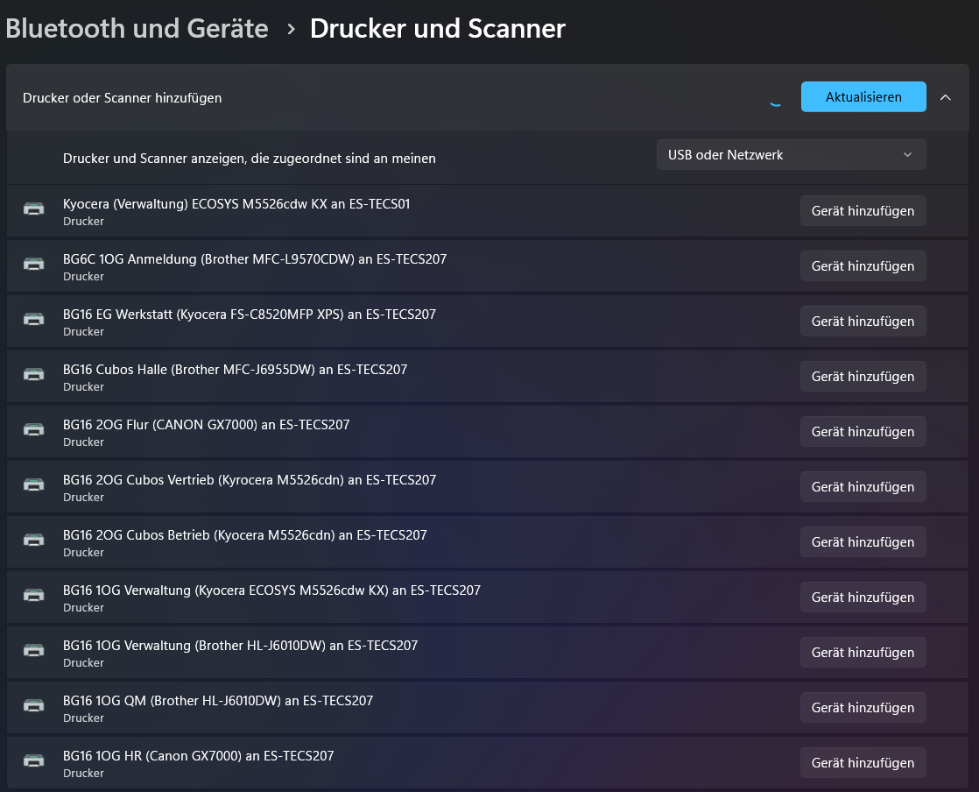Add the BG16 2OG Flur CANON GX7000
This screenshot has height=792, width=979.
coord(863,432)
